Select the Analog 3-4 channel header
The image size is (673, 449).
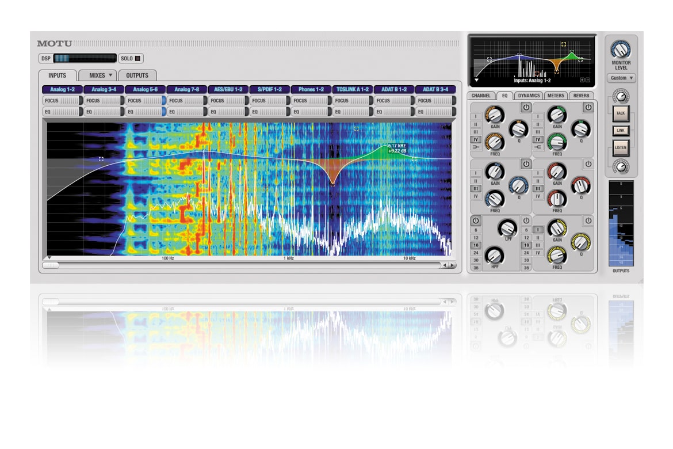pos(104,90)
